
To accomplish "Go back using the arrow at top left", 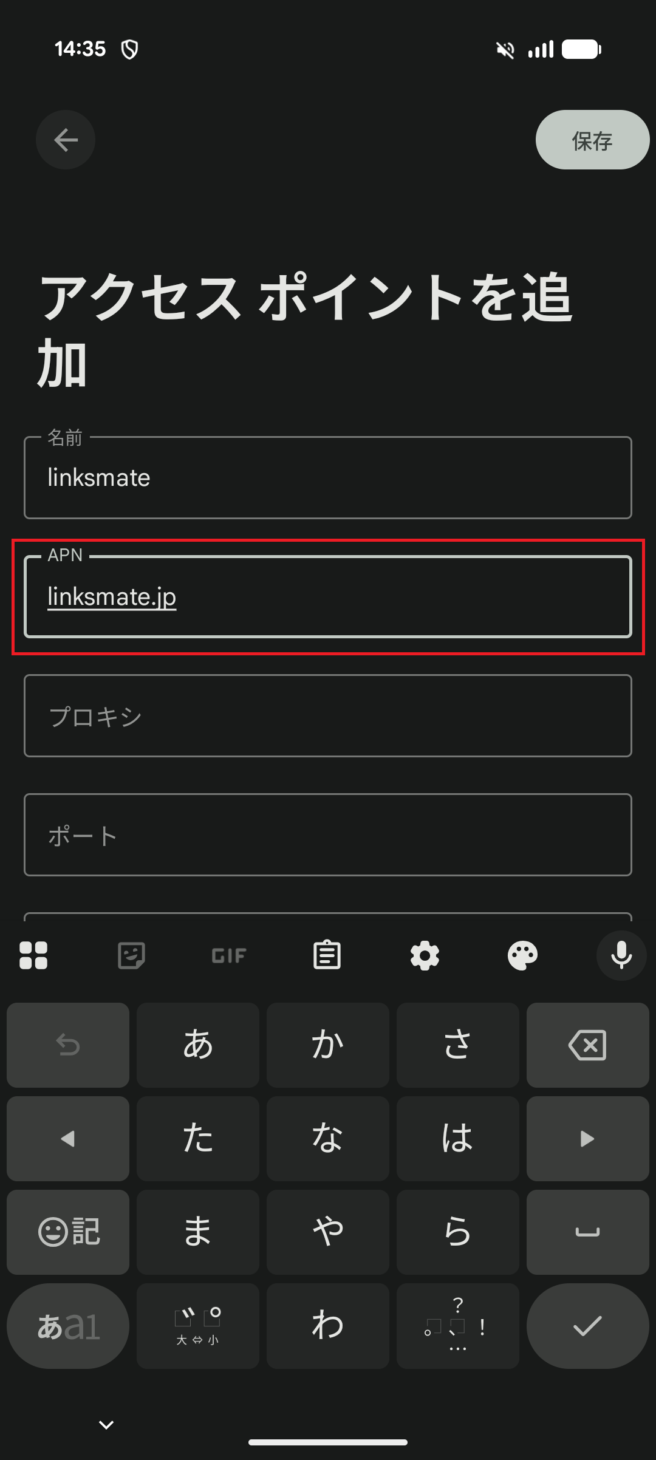I will coord(65,139).
